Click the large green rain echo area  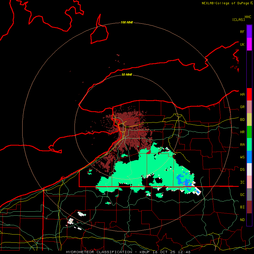pos(146,168)
